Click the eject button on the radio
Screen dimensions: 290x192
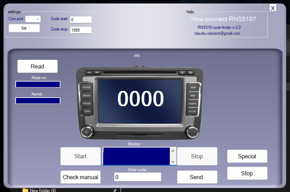(x=182, y=73)
